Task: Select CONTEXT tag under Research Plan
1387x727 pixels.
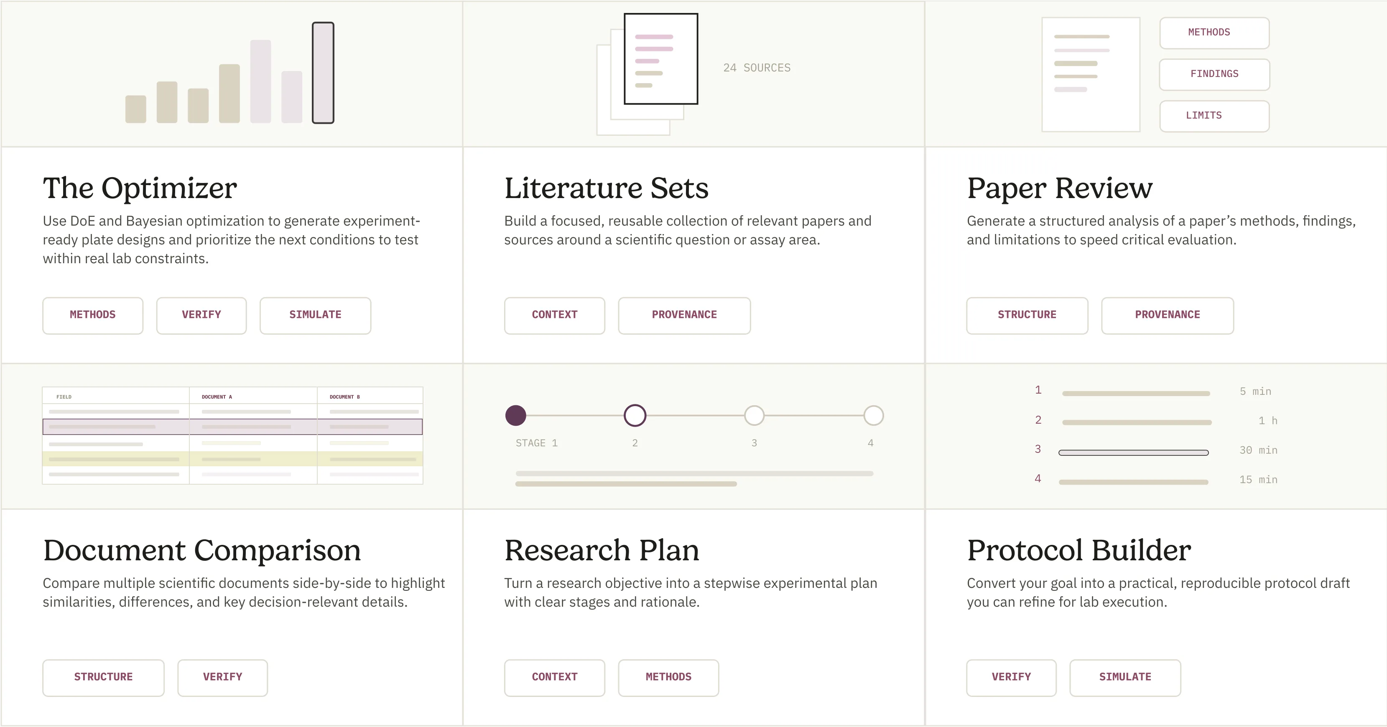Action: tap(555, 678)
